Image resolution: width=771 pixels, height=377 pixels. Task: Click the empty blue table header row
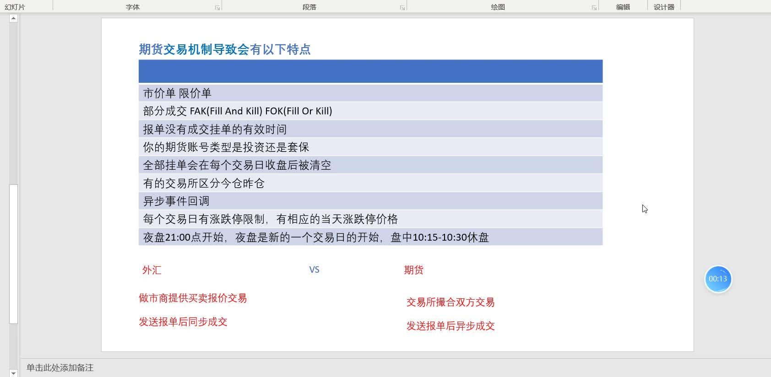coord(370,71)
